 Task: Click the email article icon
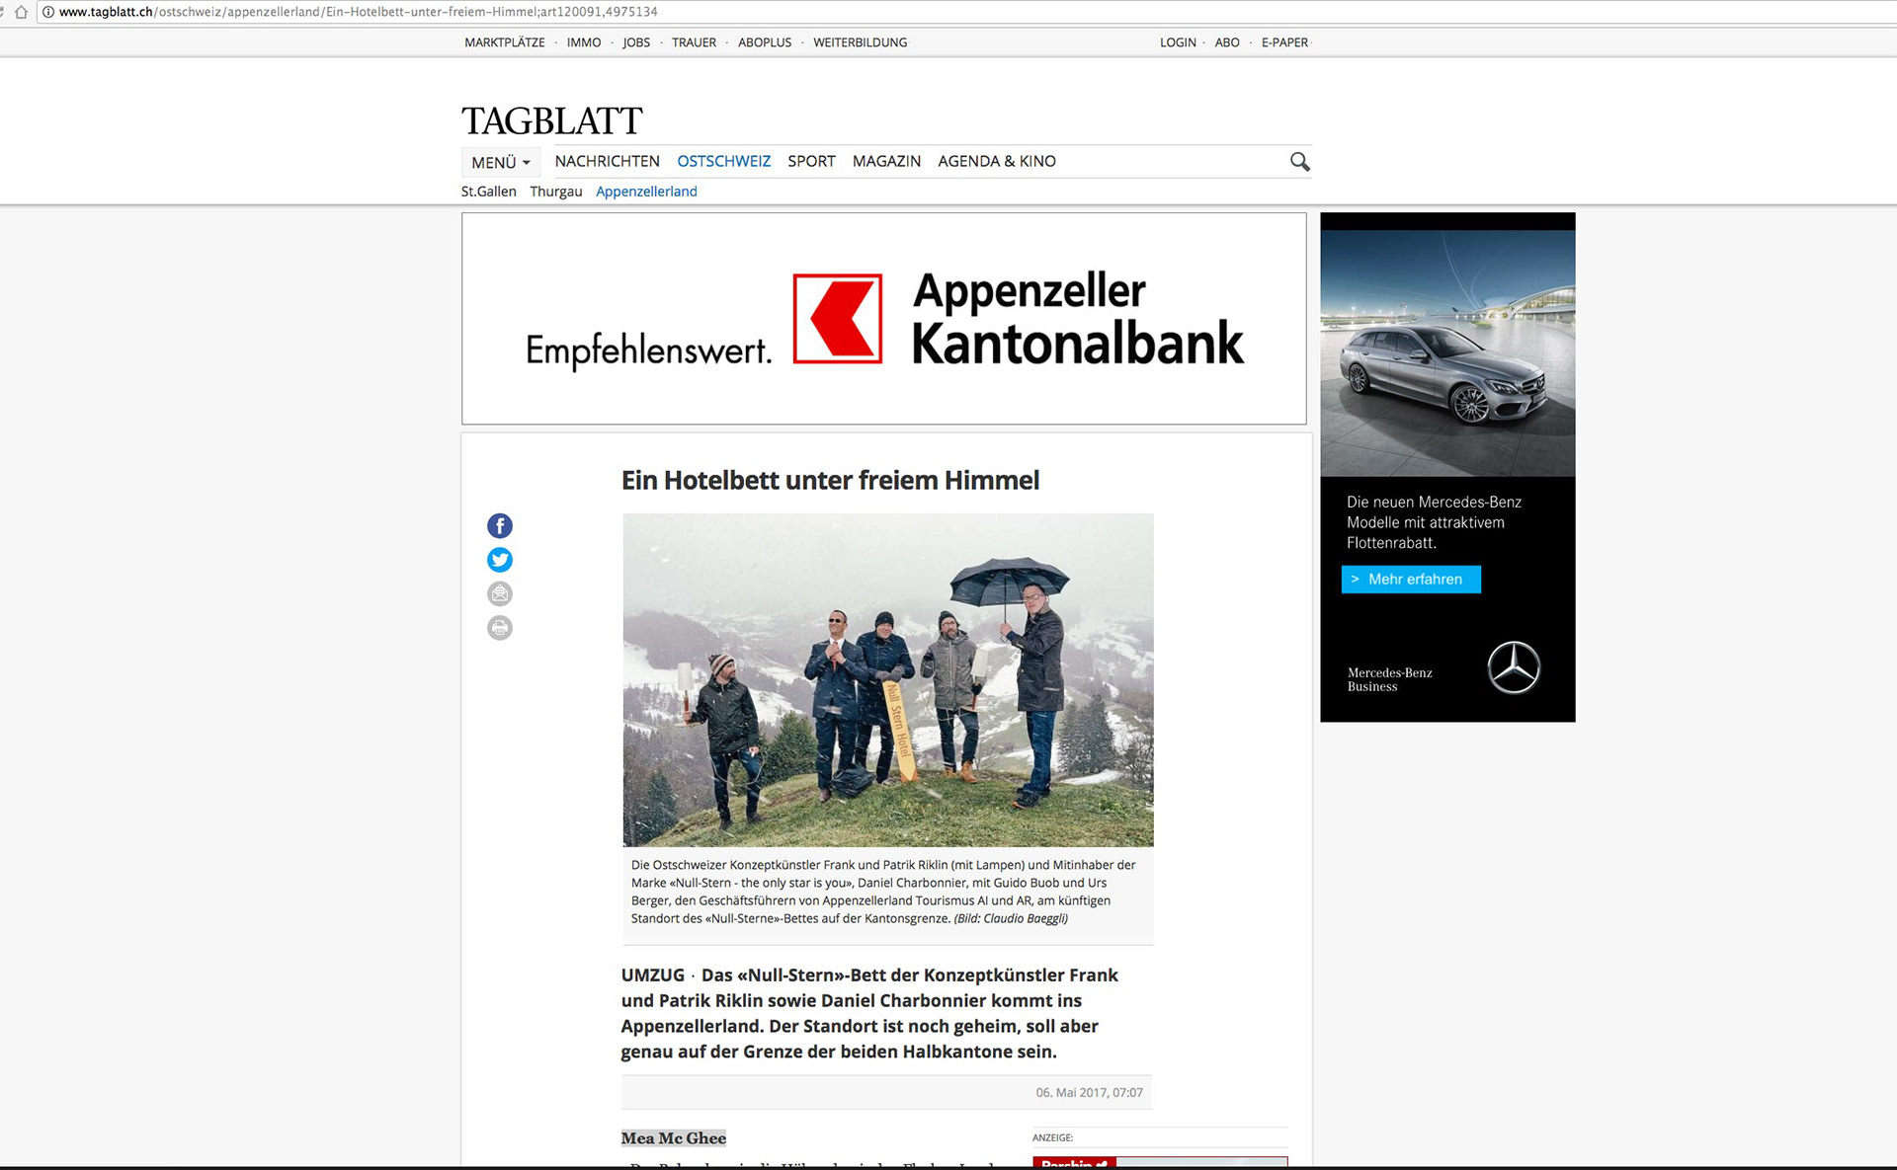pos(500,593)
